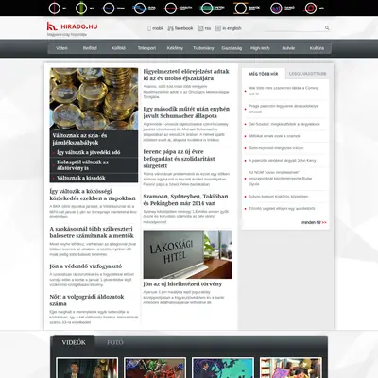Click the in english icon
Screen dimensions: 378x378
[x=218, y=28]
